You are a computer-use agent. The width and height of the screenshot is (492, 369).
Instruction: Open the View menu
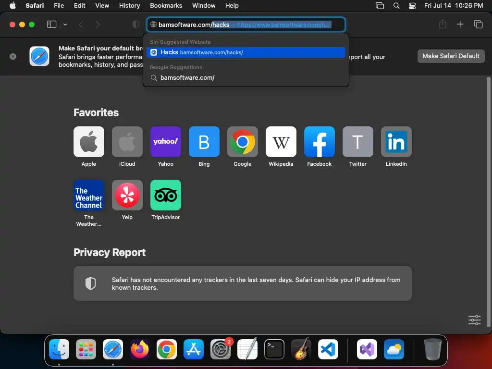[102, 6]
